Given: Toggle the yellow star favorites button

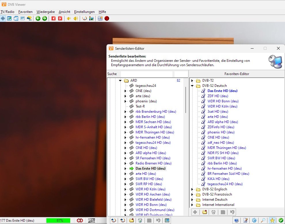Looking at the screenshot, I should [272, 220].
